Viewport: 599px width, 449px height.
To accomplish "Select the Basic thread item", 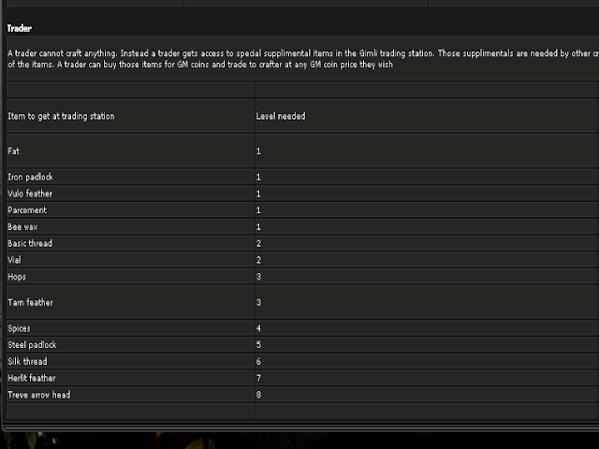I will coord(30,243).
